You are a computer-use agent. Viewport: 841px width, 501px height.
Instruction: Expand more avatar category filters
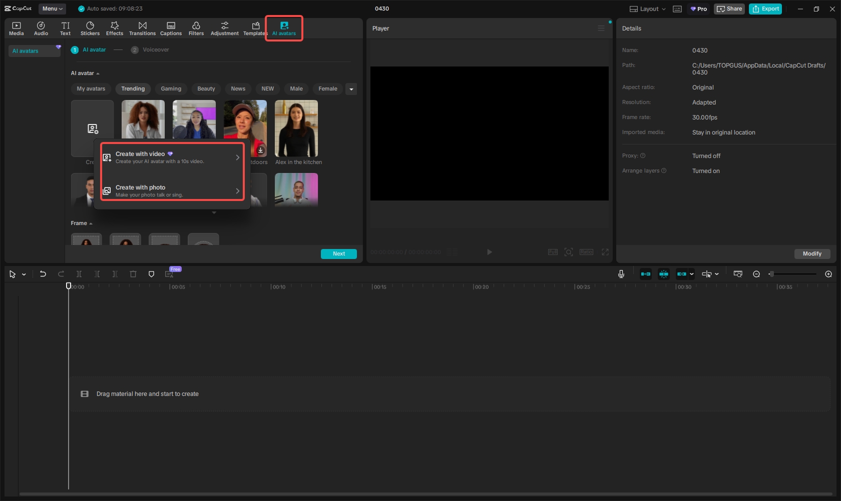click(x=351, y=89)
